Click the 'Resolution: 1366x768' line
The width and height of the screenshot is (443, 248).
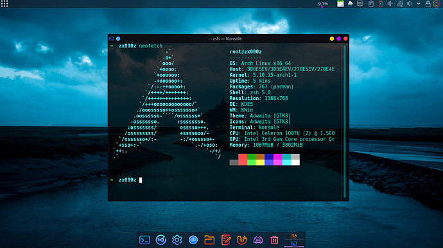click(259, 98)
